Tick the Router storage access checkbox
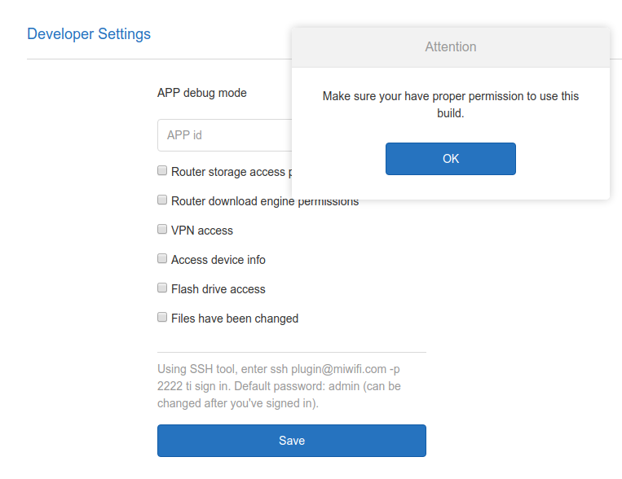This screenshot has height=479, width=622. [x=162, y=170]
